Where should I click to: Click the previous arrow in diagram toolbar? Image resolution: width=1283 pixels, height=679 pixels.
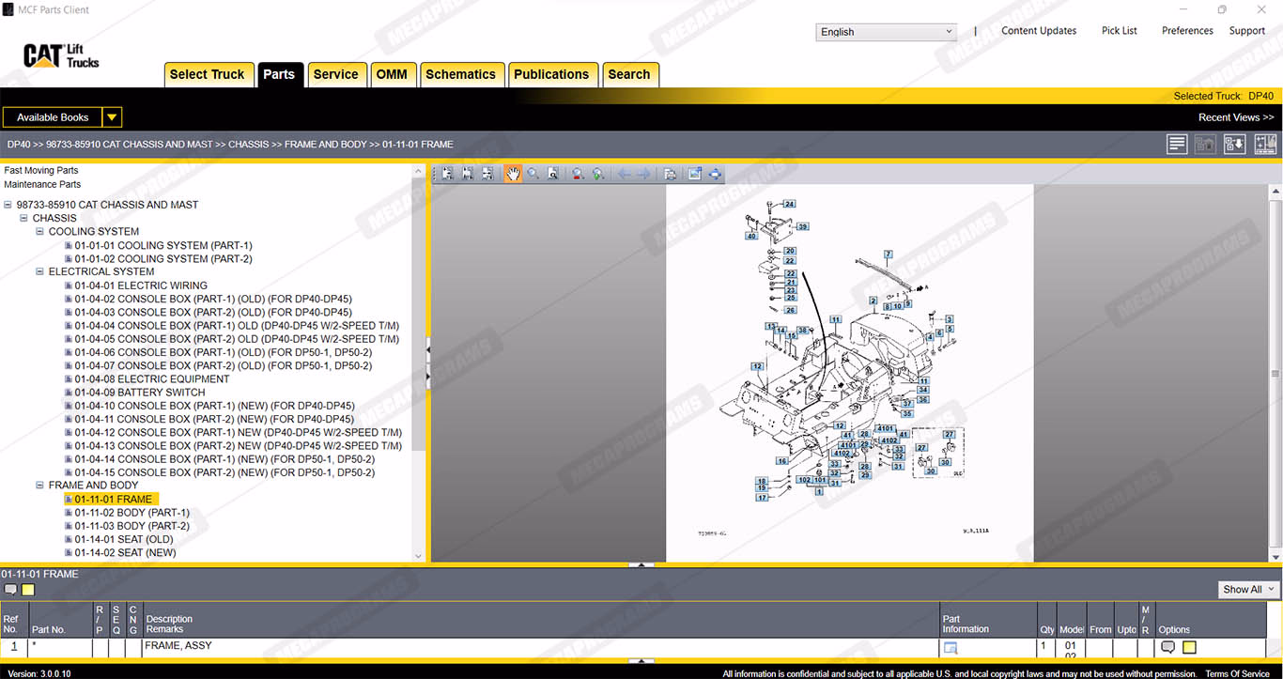[624, 174]
